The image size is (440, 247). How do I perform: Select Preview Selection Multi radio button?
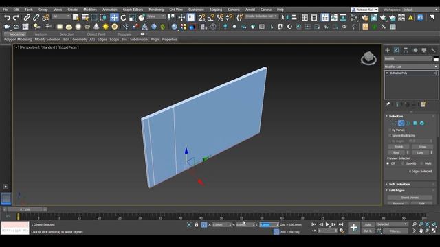tap(421, 163)
